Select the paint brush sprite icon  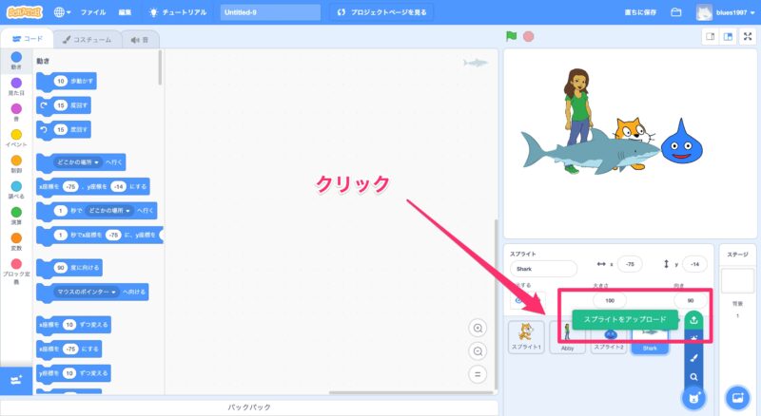pos(694,357)
